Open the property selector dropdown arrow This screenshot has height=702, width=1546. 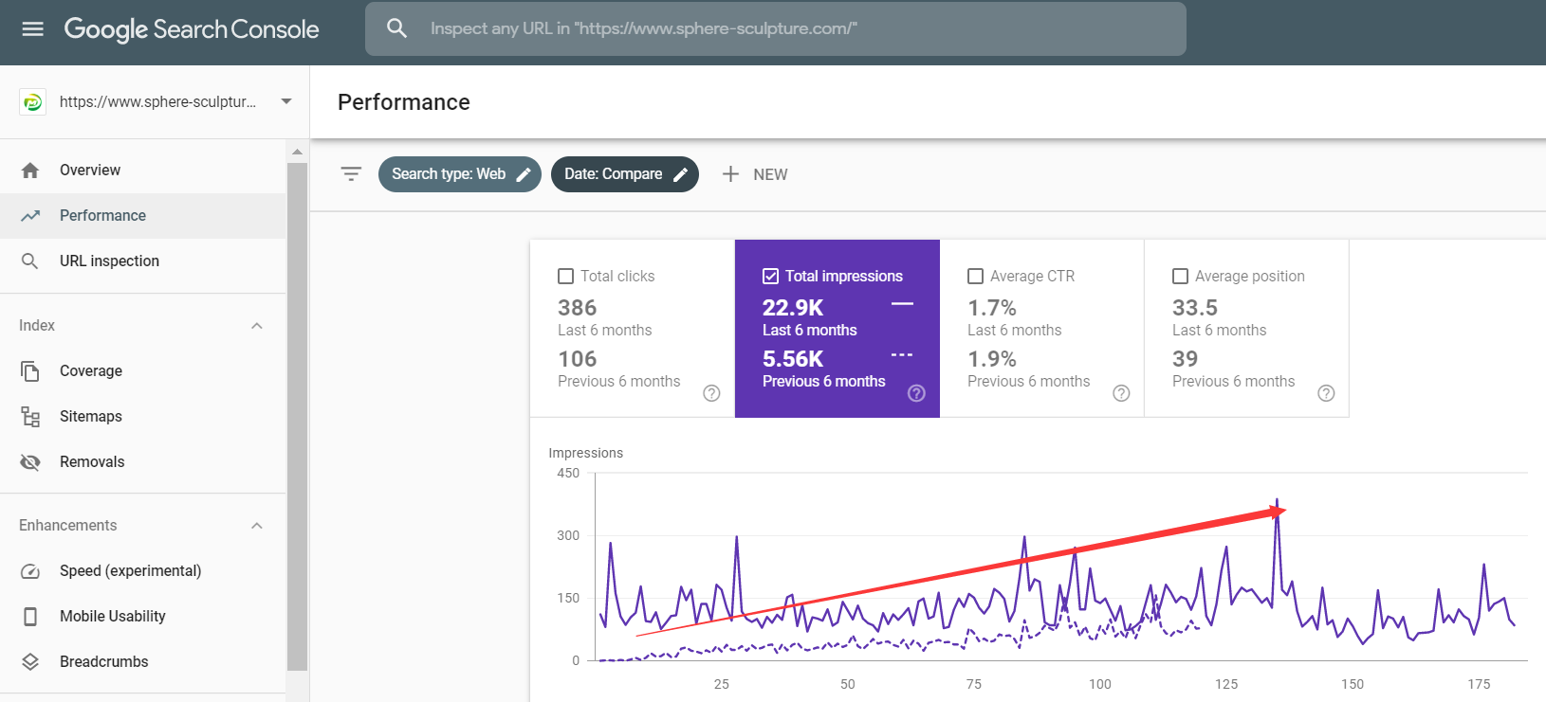(x=286, y=101)
